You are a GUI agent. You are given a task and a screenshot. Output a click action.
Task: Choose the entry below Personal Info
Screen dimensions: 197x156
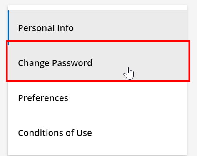click(x=97, y=63)
